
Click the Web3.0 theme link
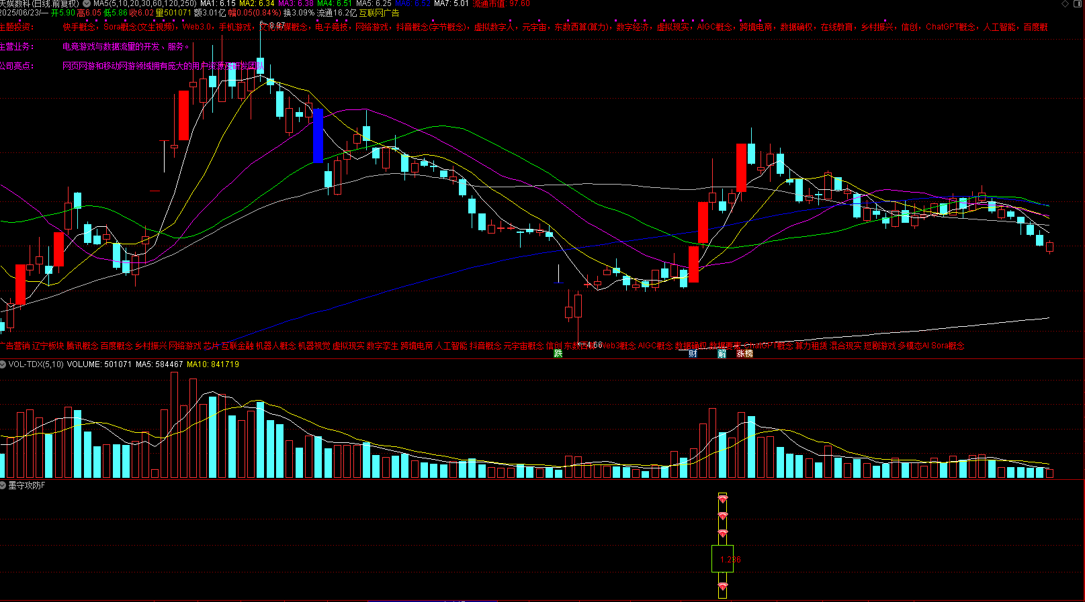[197, 28]
